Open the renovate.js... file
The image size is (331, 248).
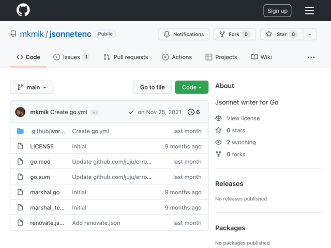tap(47, 223)
